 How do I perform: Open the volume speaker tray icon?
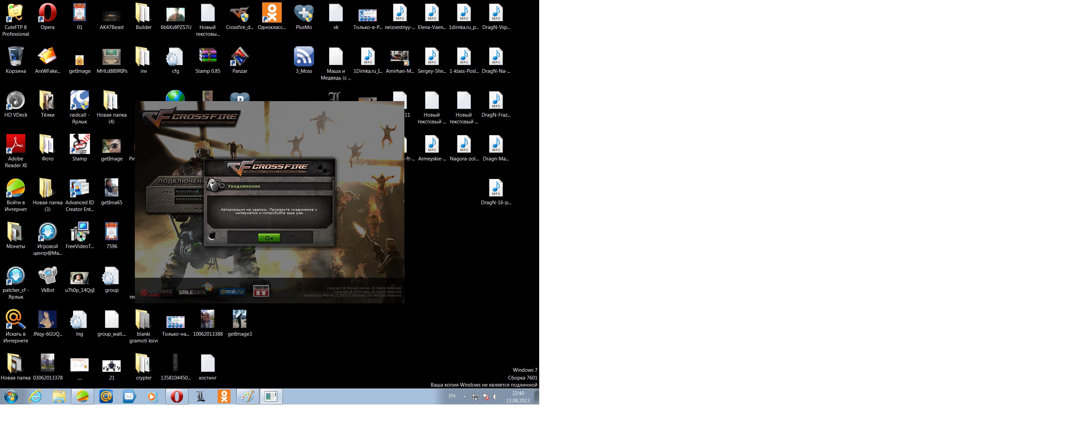point(495,397)
